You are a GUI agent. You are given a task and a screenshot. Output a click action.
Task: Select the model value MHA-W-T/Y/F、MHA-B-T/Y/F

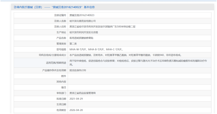pos(96,49)
